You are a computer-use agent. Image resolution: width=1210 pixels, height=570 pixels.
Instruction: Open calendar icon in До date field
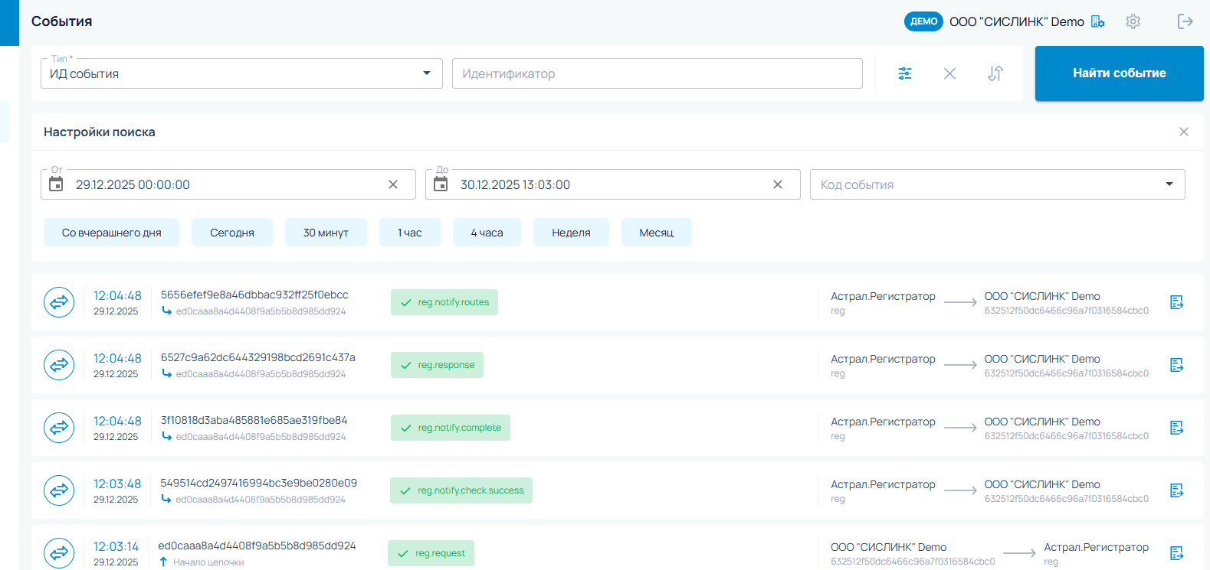tap(441, 184)
